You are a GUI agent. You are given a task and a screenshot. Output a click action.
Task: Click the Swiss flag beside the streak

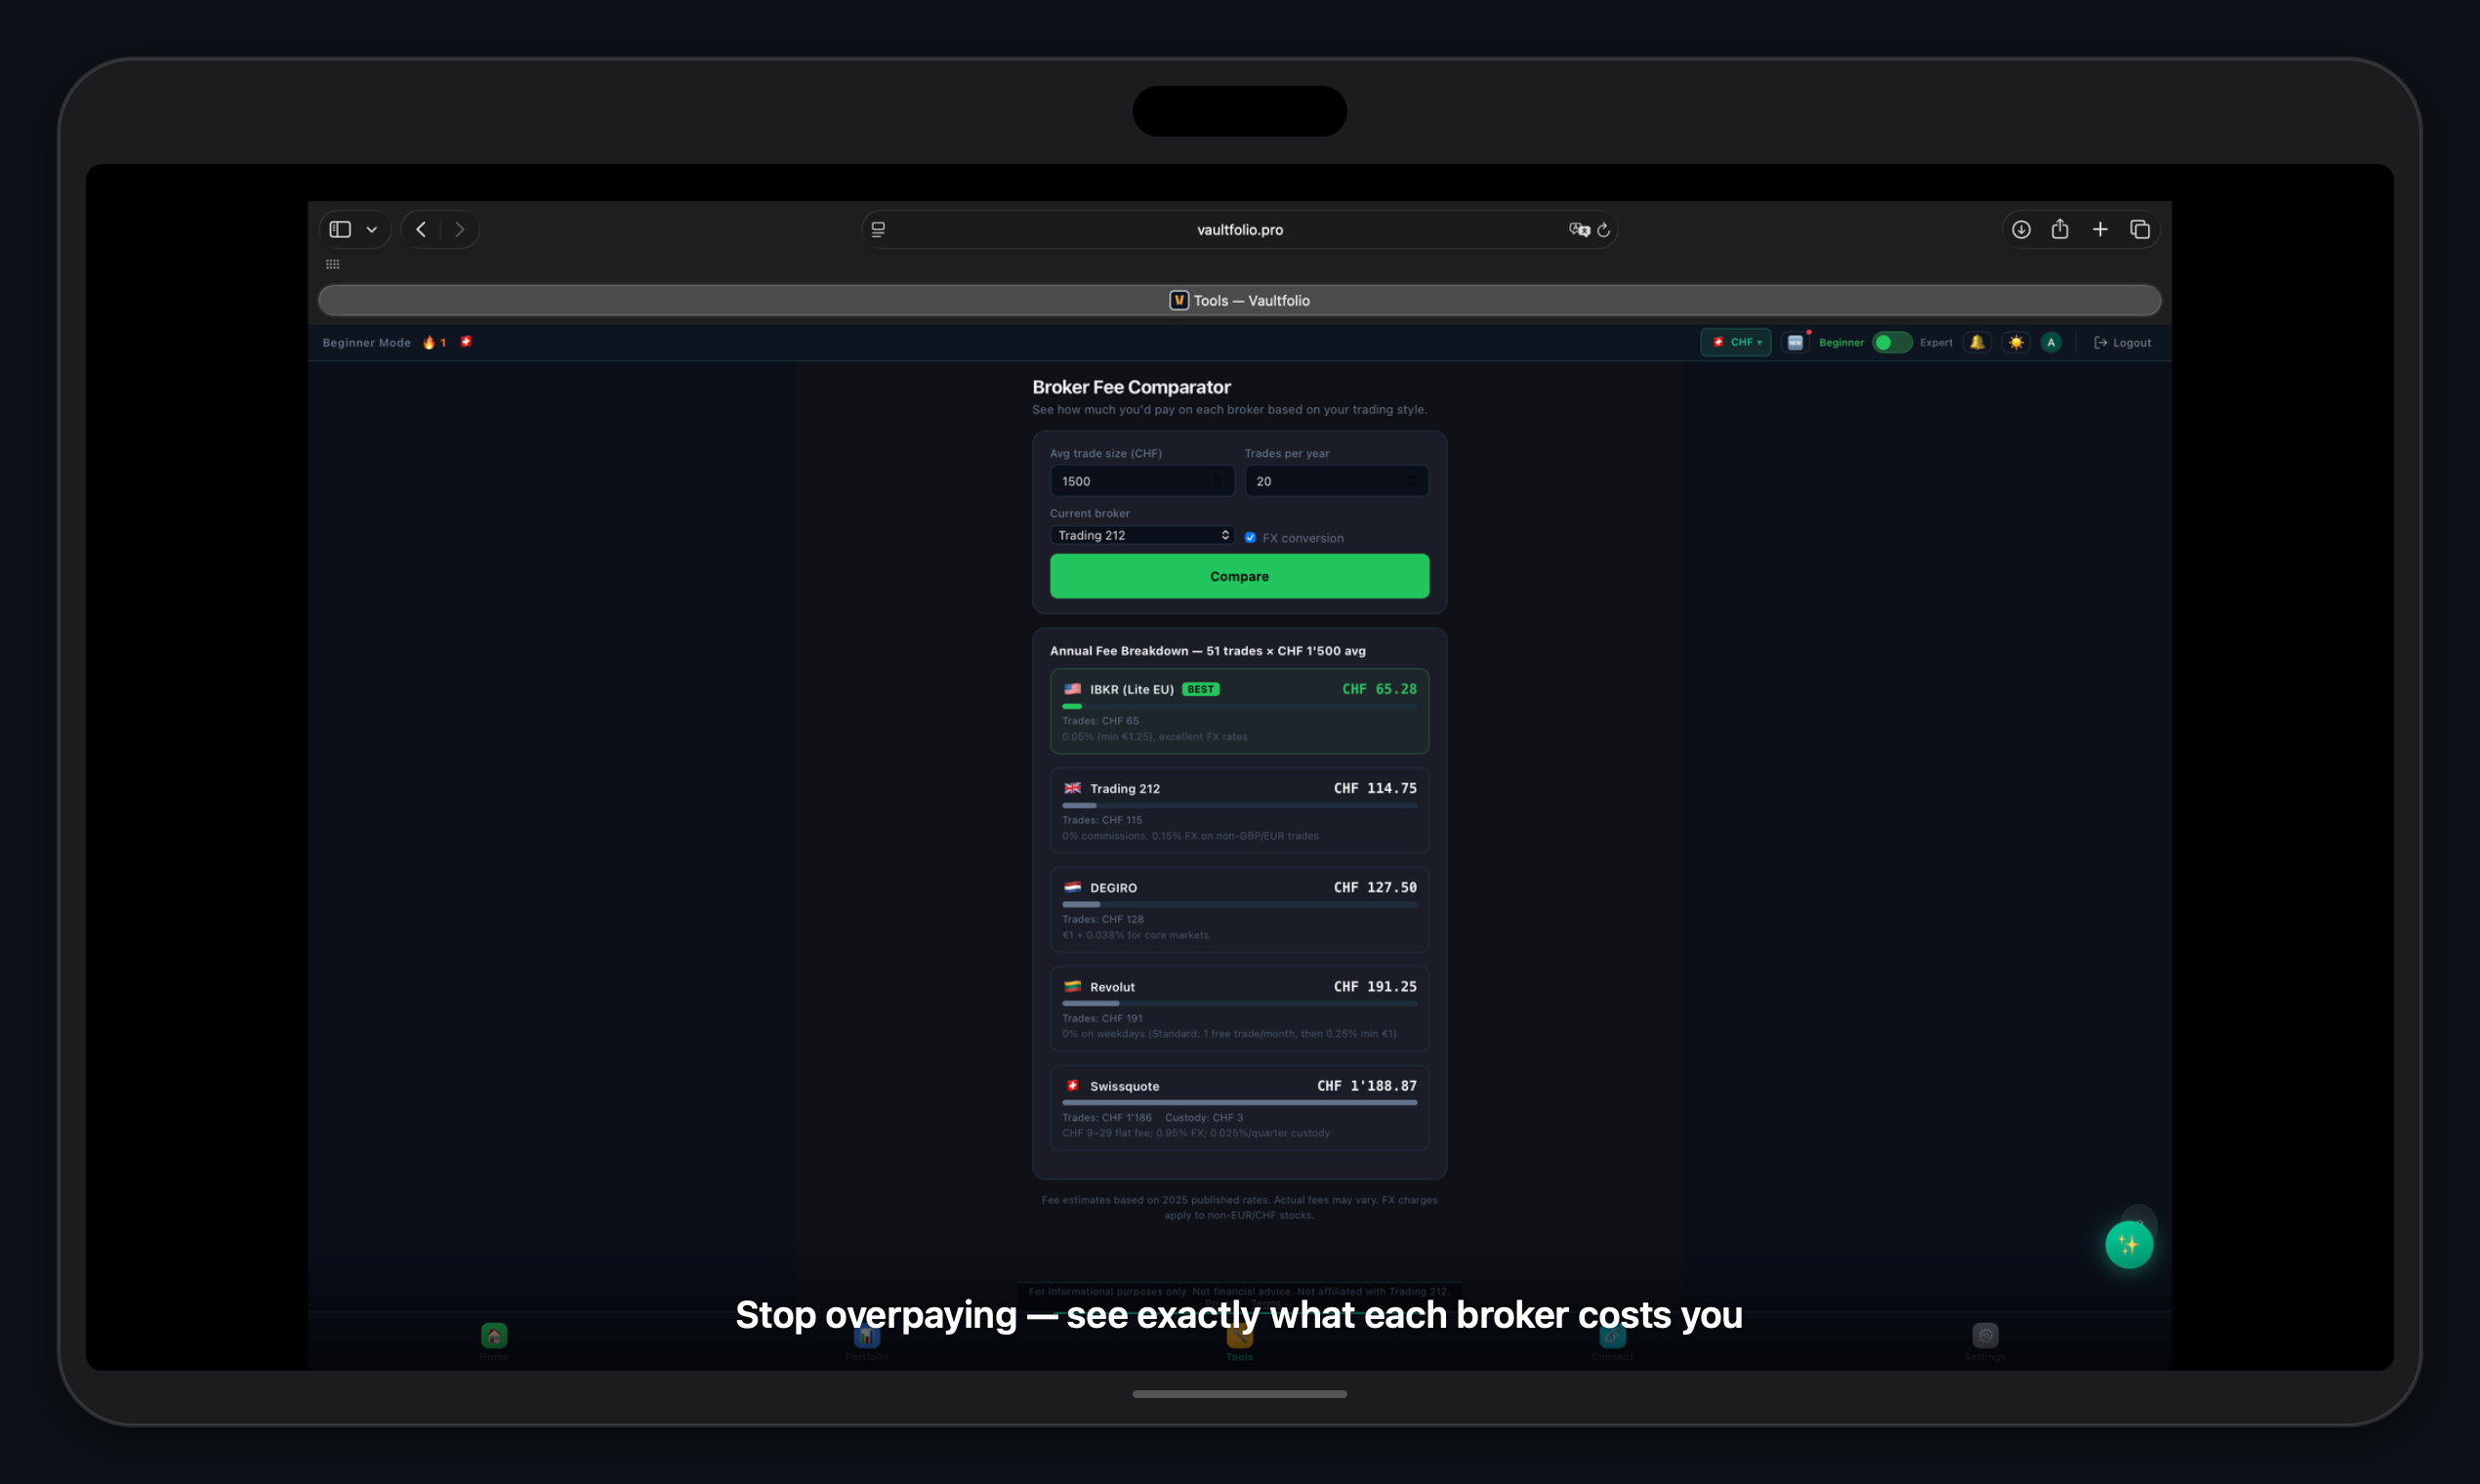pos(466,342)
